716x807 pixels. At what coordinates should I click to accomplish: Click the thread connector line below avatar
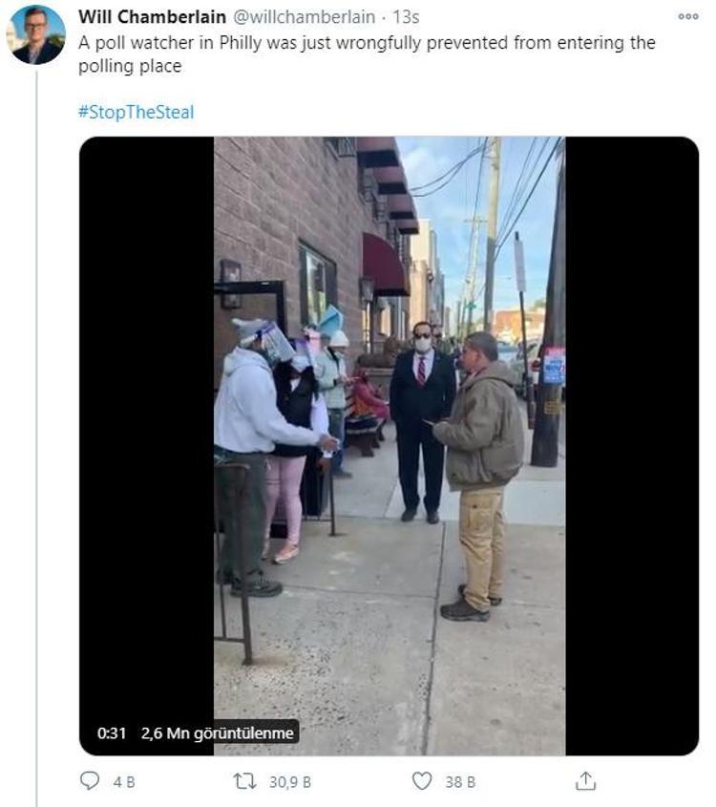(36, 437)
